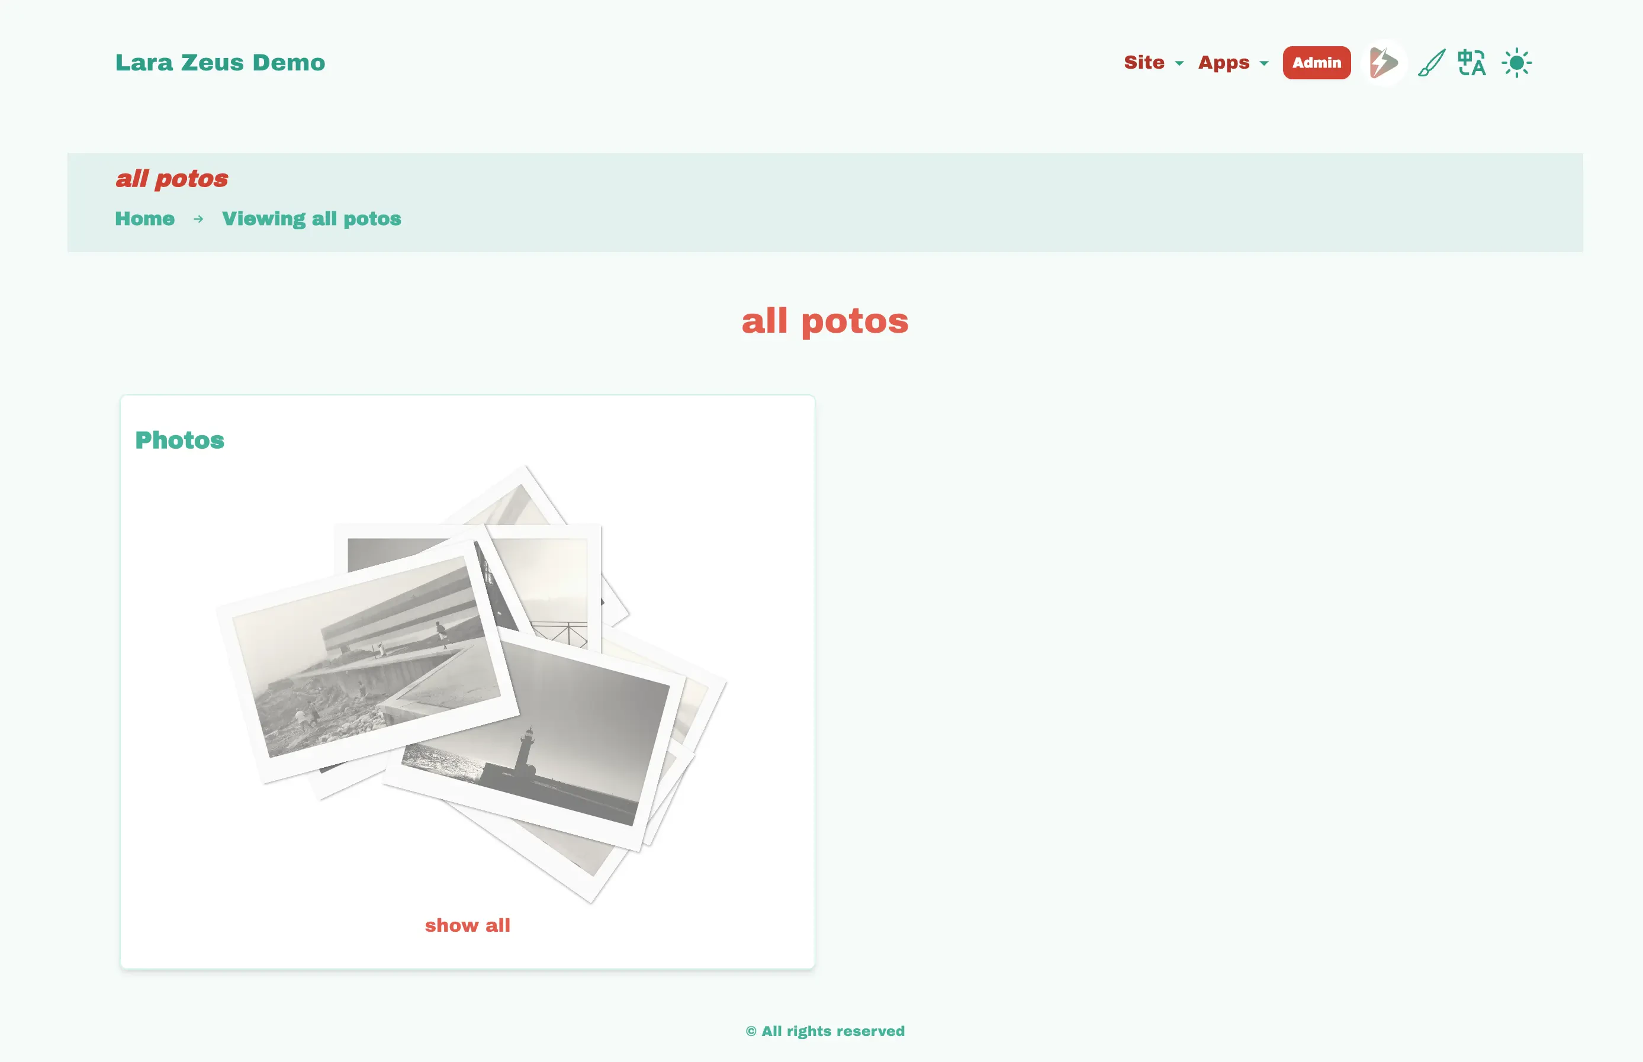Click the Admin button in navbar
Image resolution: width=1643 pixels, height=1062 pixels.
click(x=1315, y=62)
